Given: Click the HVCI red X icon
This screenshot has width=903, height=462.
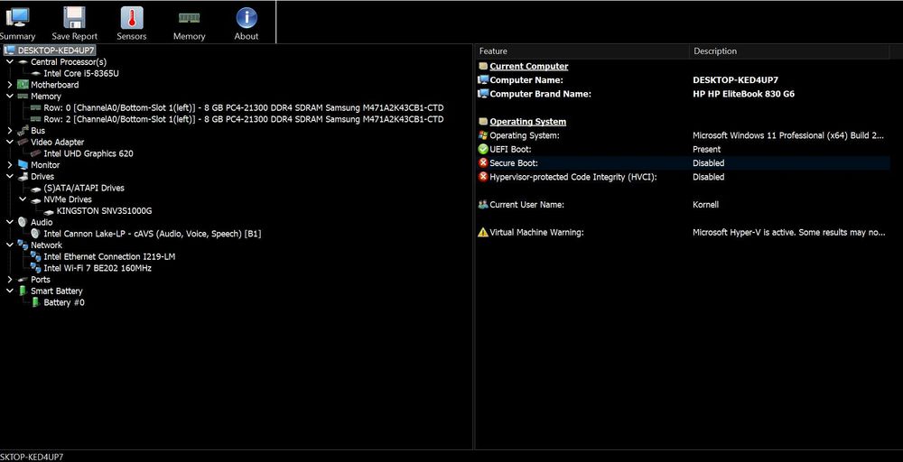Looking at the screenshot, I should (483, 177).
